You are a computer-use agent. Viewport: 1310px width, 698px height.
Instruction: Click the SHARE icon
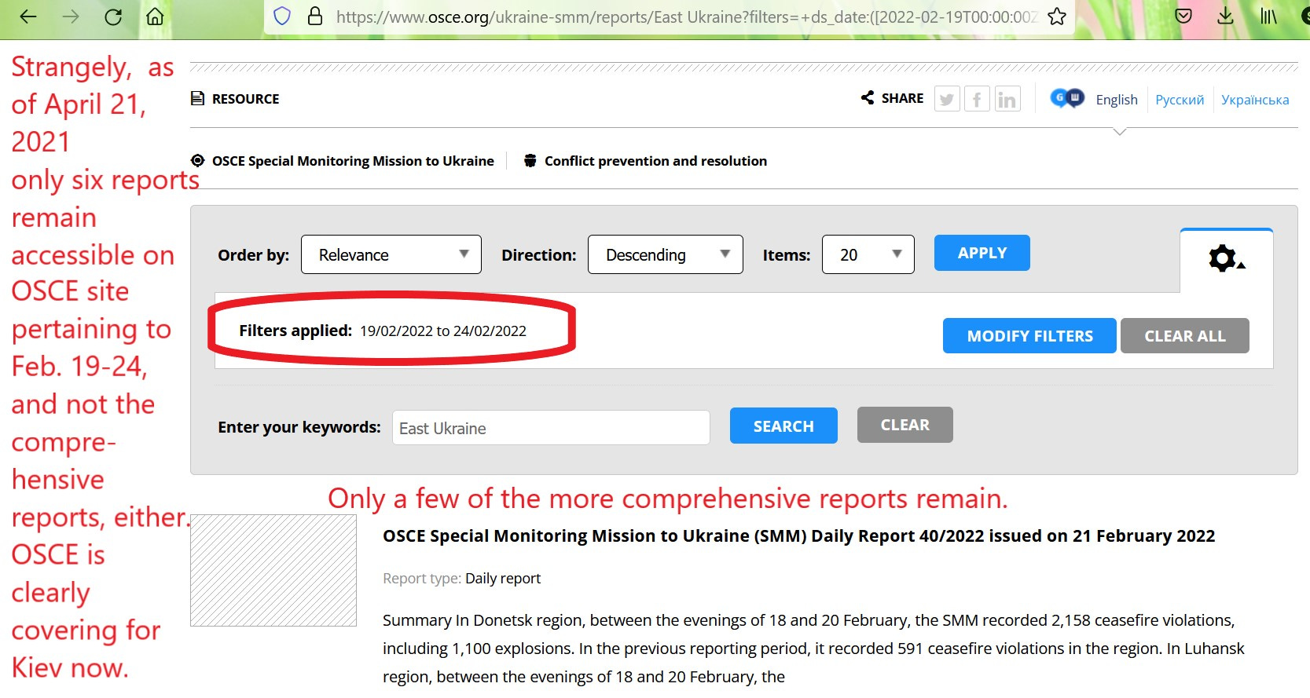coord(868,97)
